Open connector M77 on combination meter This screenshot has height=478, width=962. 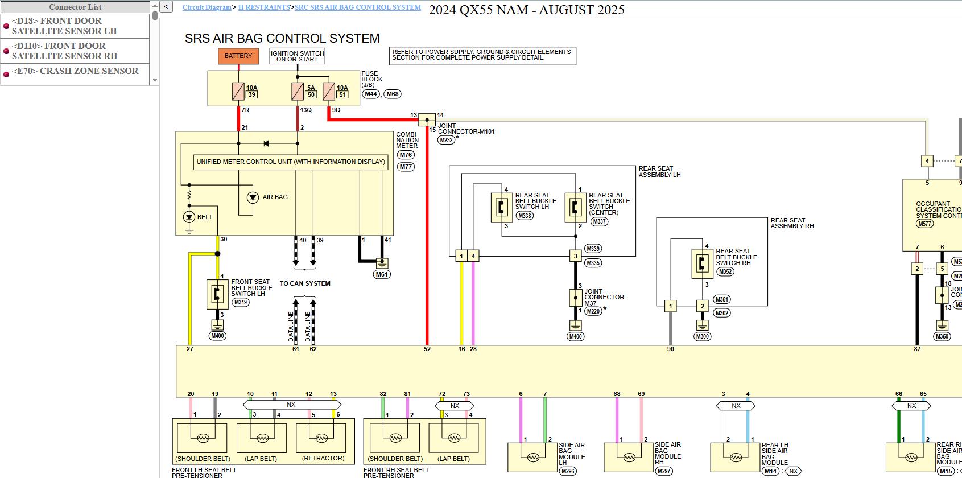tap(406, 167)
